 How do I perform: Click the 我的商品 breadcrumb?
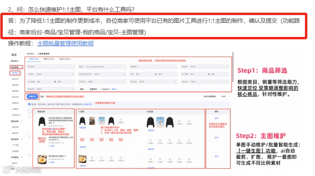30,54
